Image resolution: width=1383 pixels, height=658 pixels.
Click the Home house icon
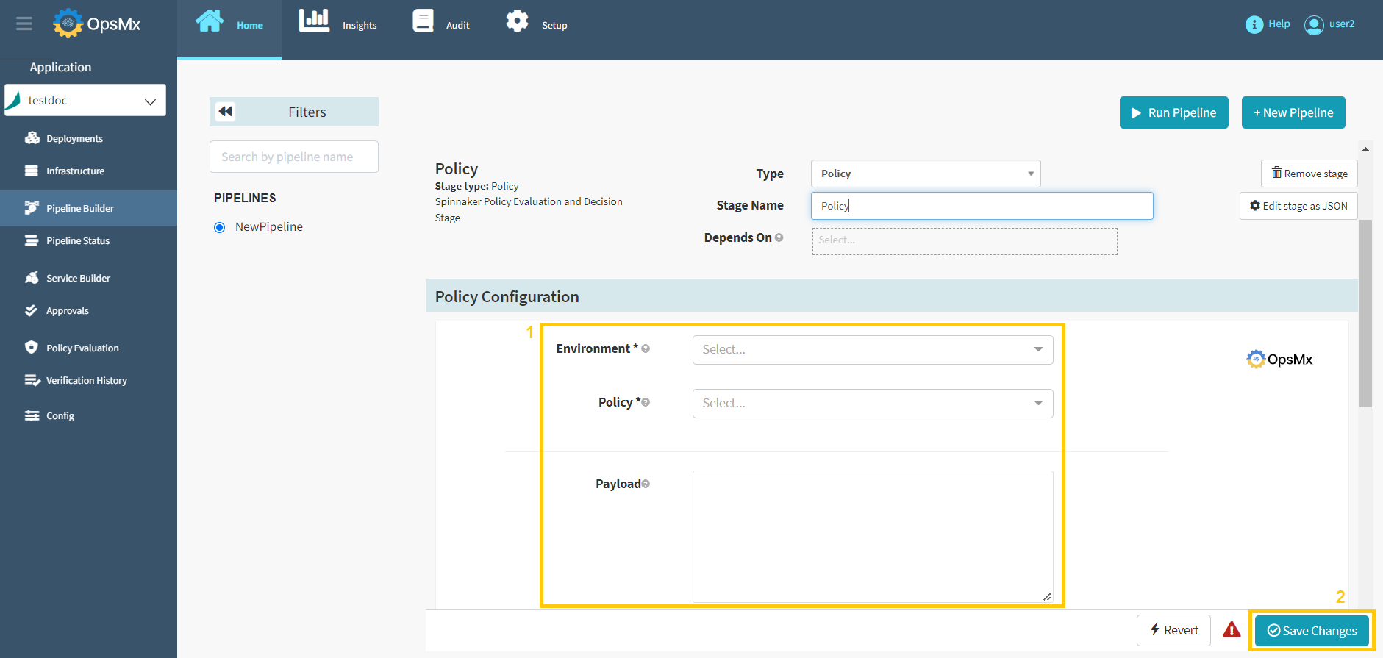(x=210, y=21)
